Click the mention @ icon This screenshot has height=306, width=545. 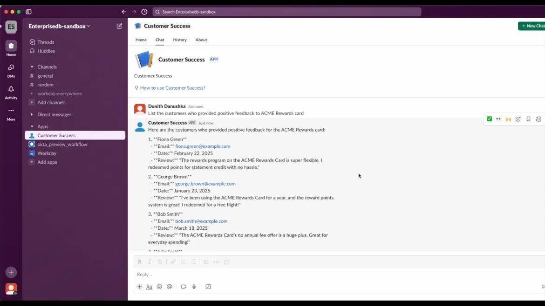(x=170, y=286)
